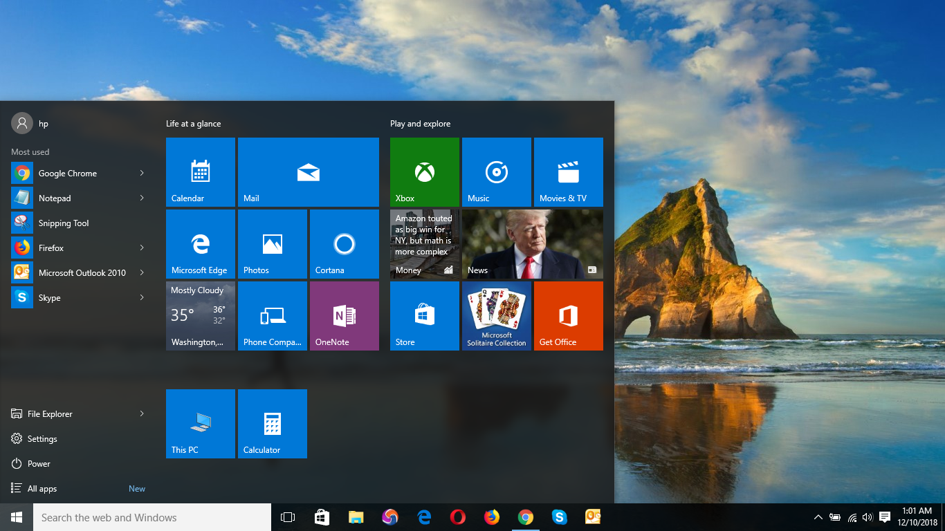Click the Windows Start button
945x531 pixels.
(x=17, y=517)
